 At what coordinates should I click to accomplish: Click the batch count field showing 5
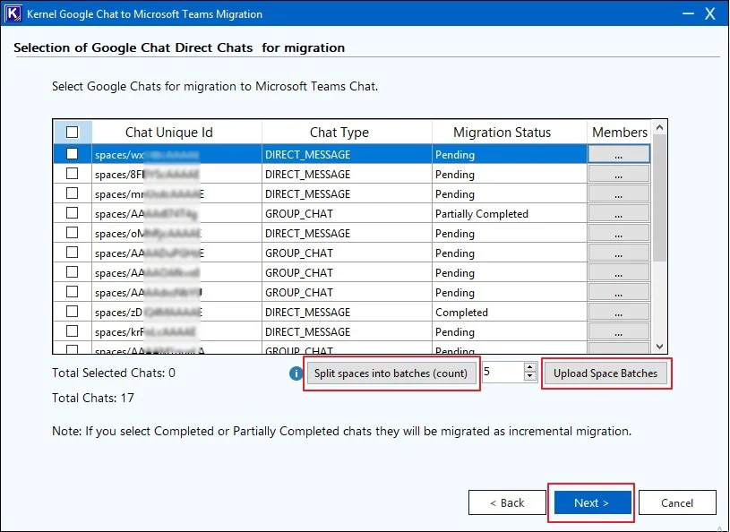502,372
